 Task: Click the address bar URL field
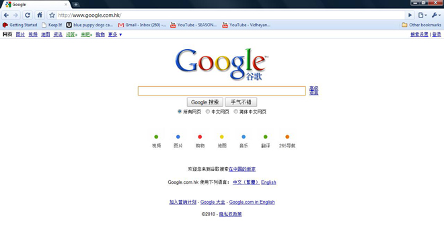pyautogui.click(x=231, y=15)
